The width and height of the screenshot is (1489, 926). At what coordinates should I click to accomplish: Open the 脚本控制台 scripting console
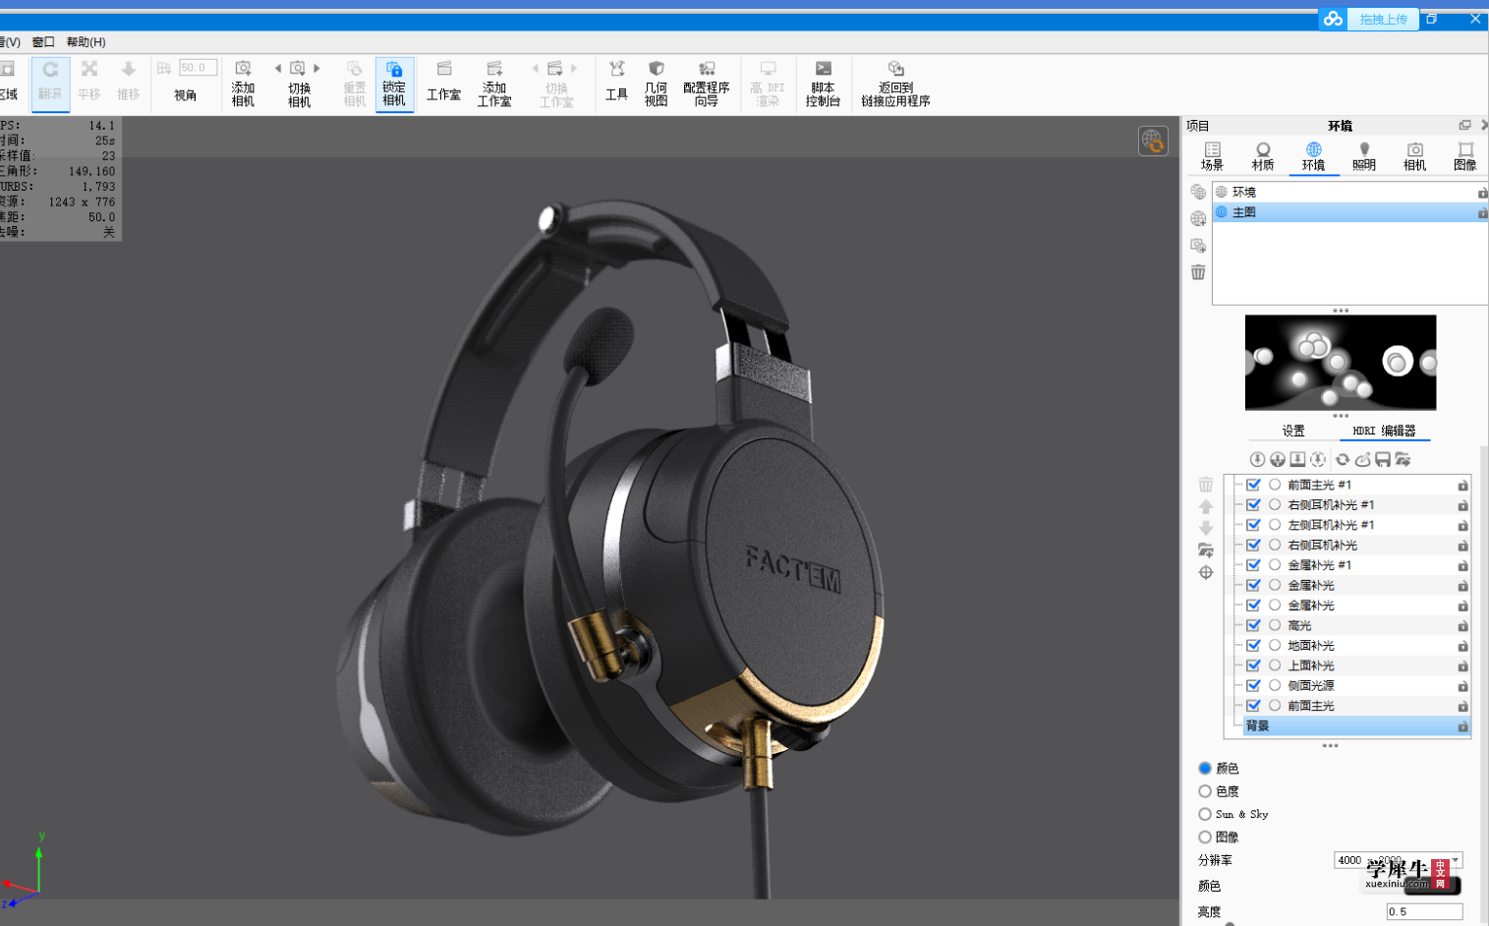coord(823,83)
